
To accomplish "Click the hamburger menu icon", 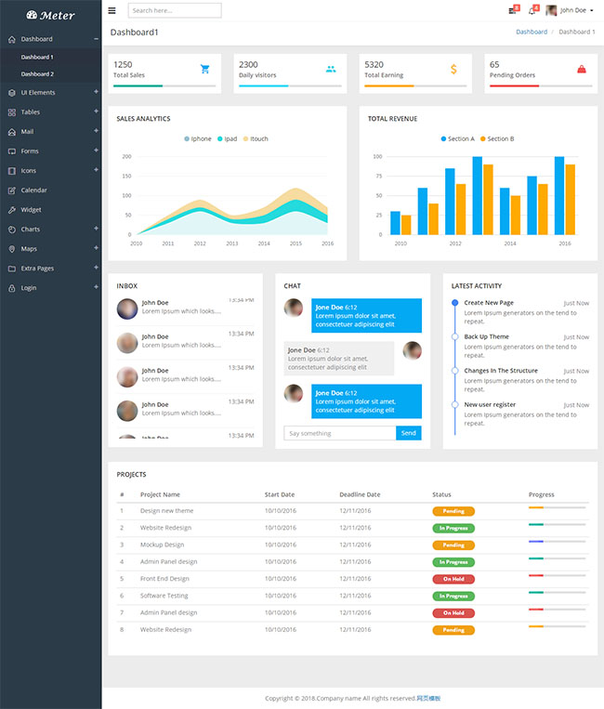I will [x=112, y=11].
